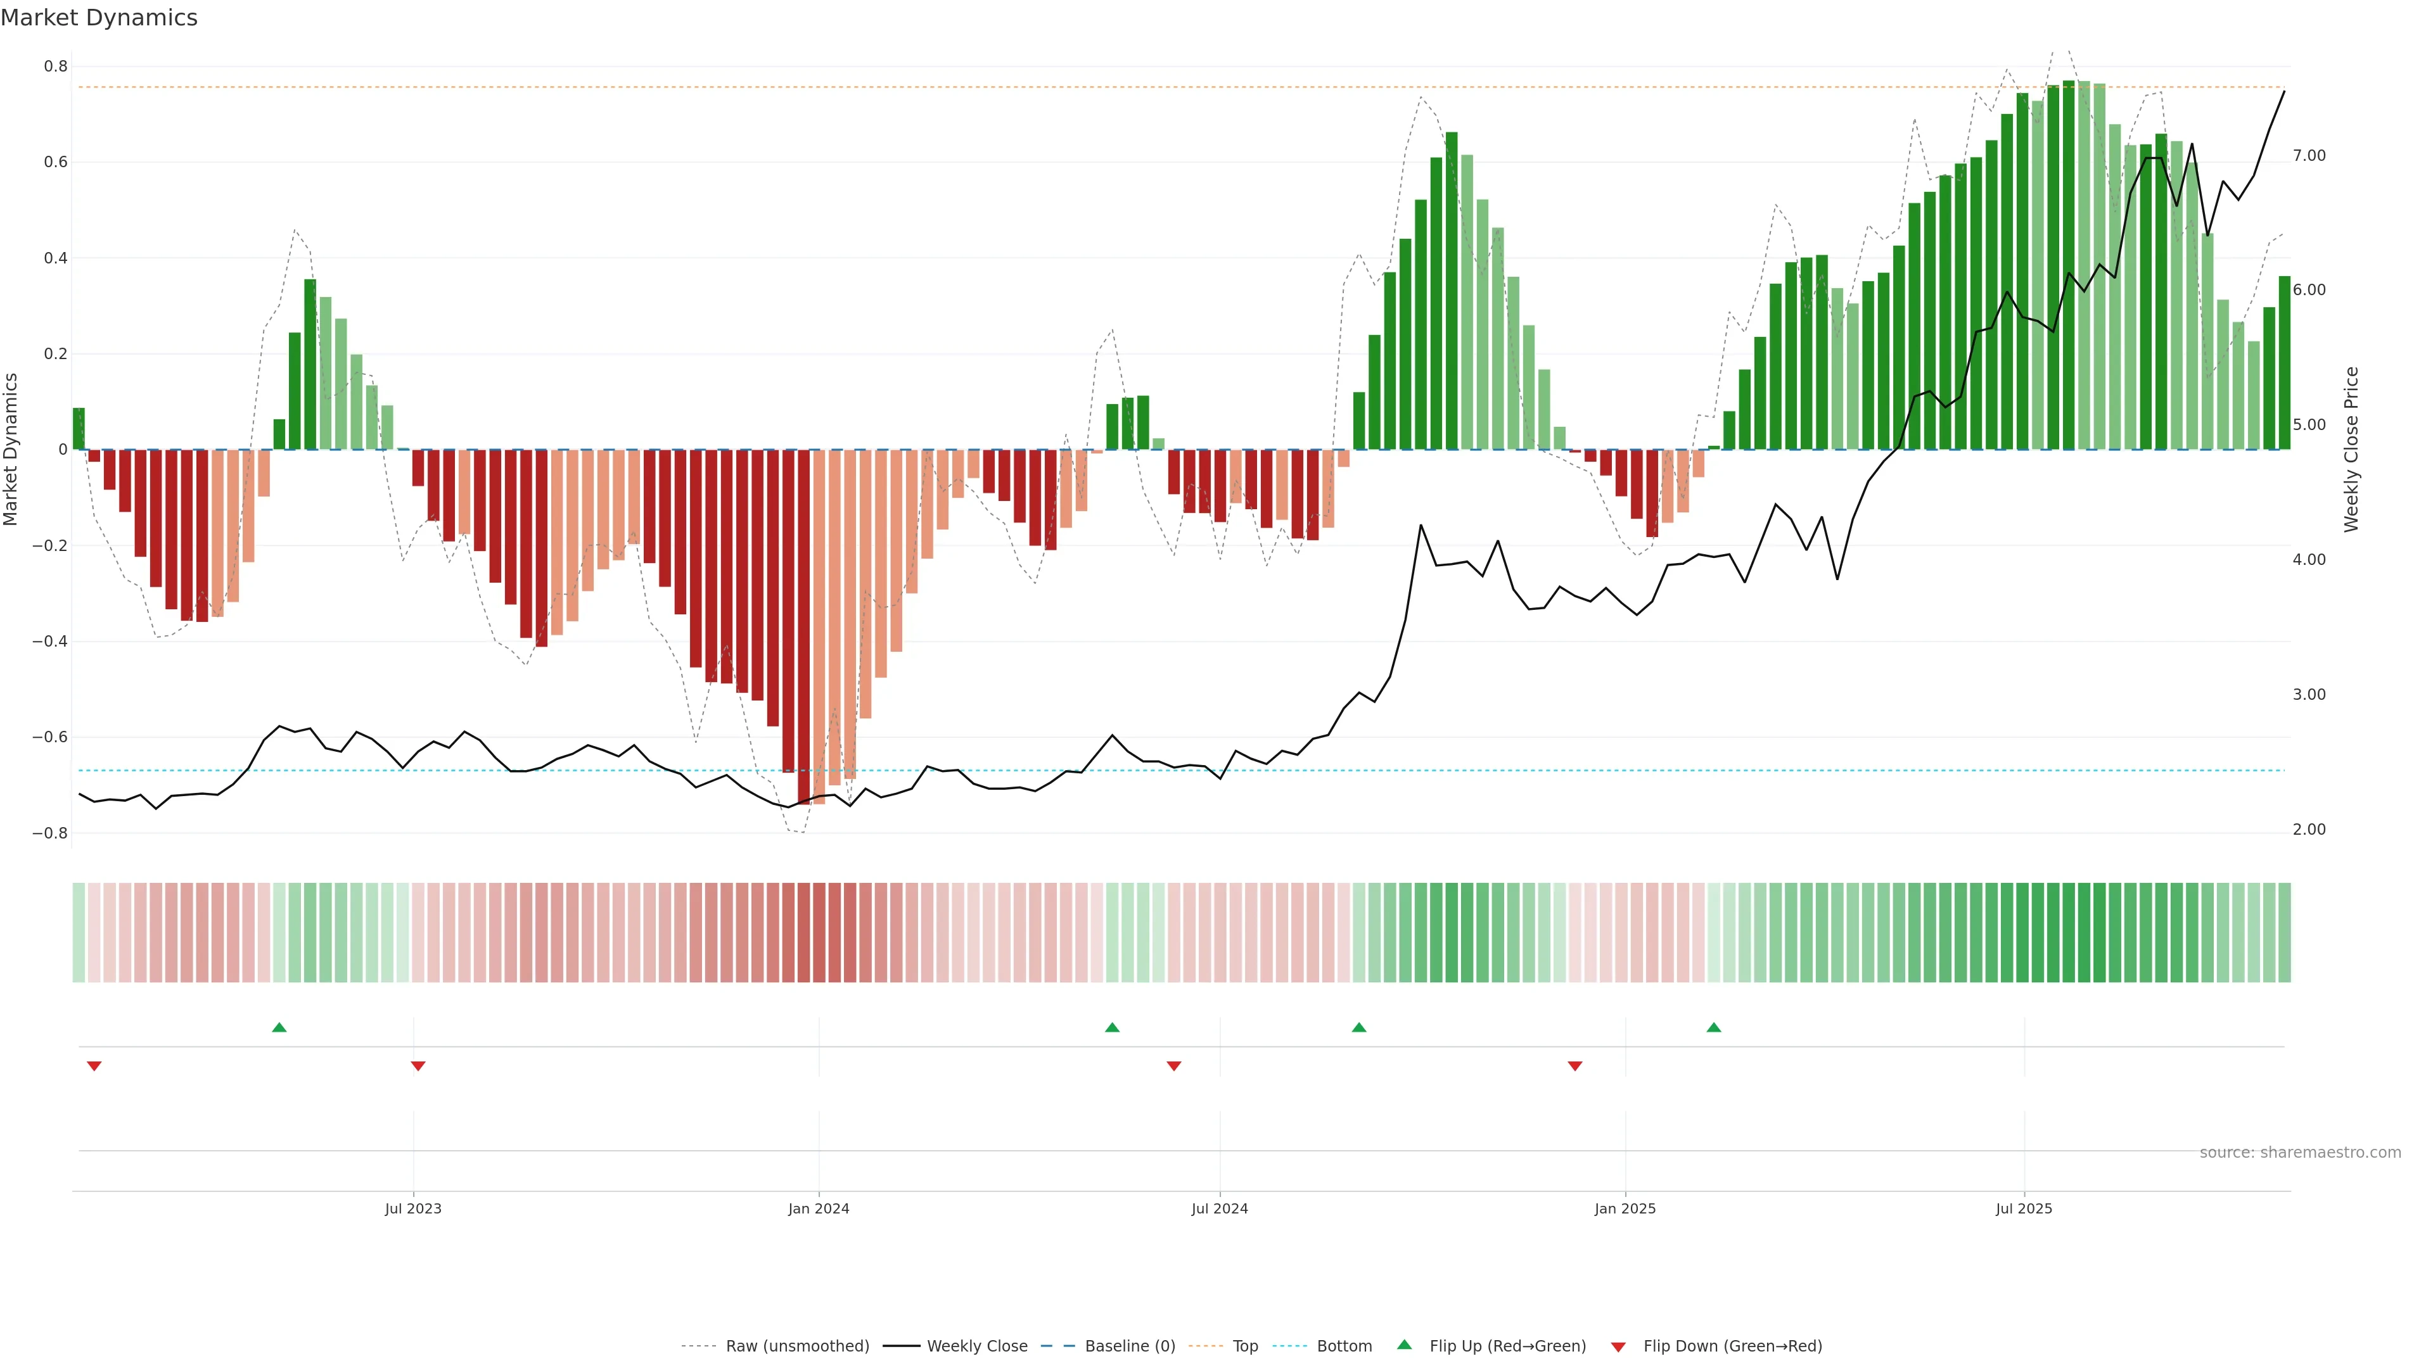This screenshot has height=1368, width=2433.
Task: Click the leftmost green flip-up triangle marker
Action: point(279,1027)
